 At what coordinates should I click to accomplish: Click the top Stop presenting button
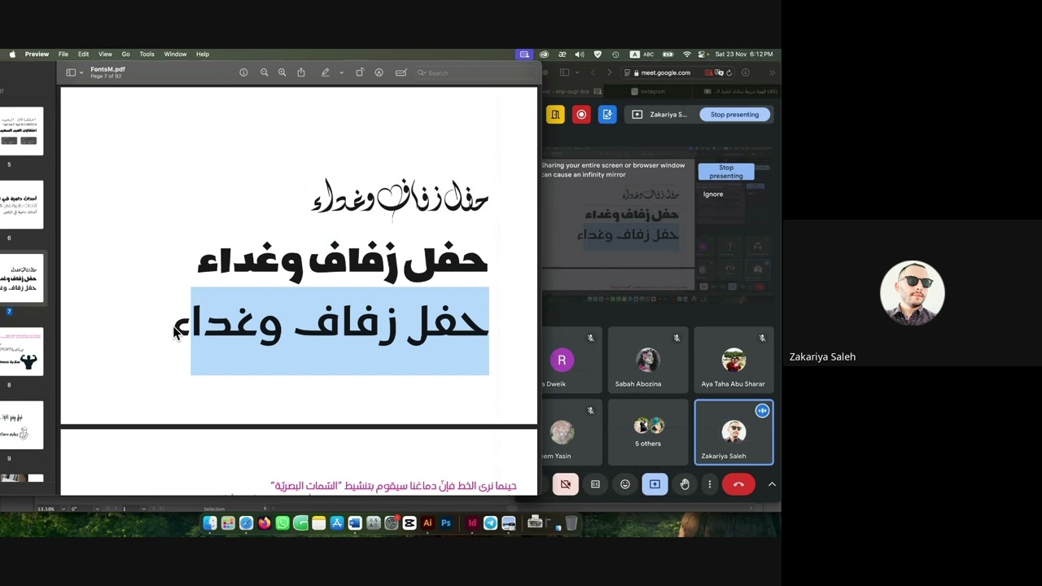734,115
